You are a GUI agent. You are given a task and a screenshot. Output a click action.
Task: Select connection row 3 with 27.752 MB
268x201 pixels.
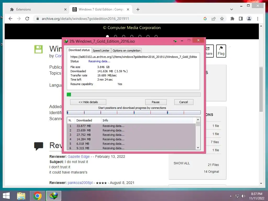click(x=131, y=135)
